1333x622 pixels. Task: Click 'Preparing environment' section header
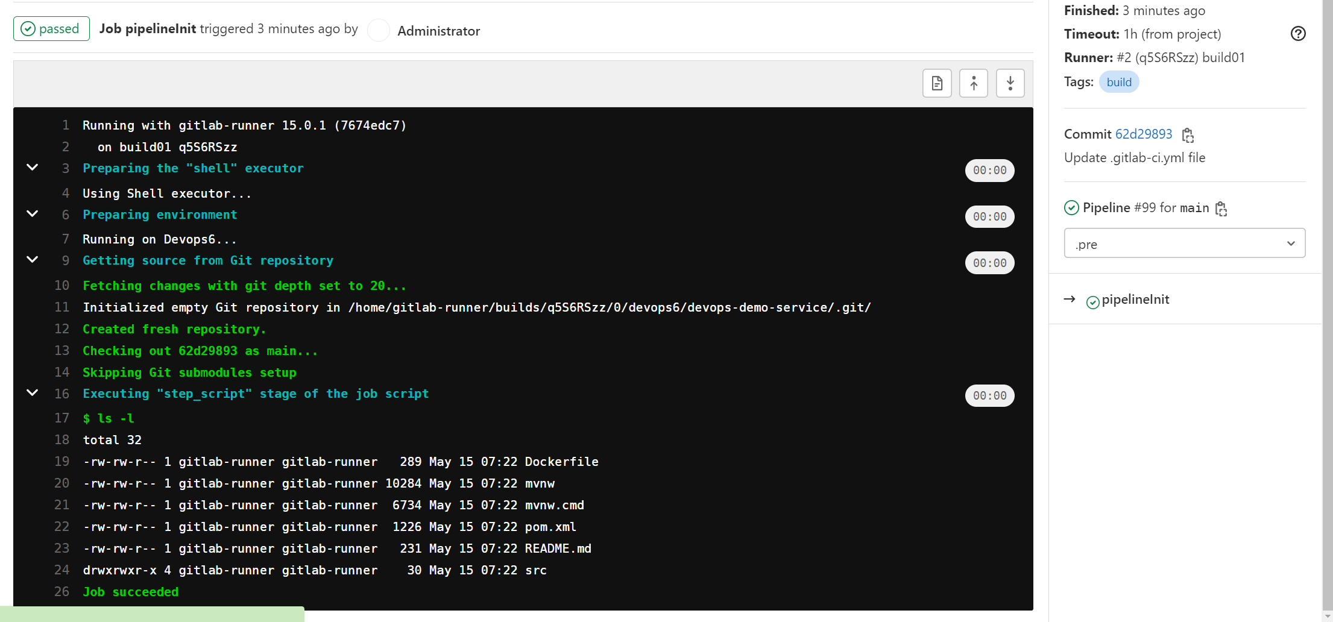coord(160,215)
